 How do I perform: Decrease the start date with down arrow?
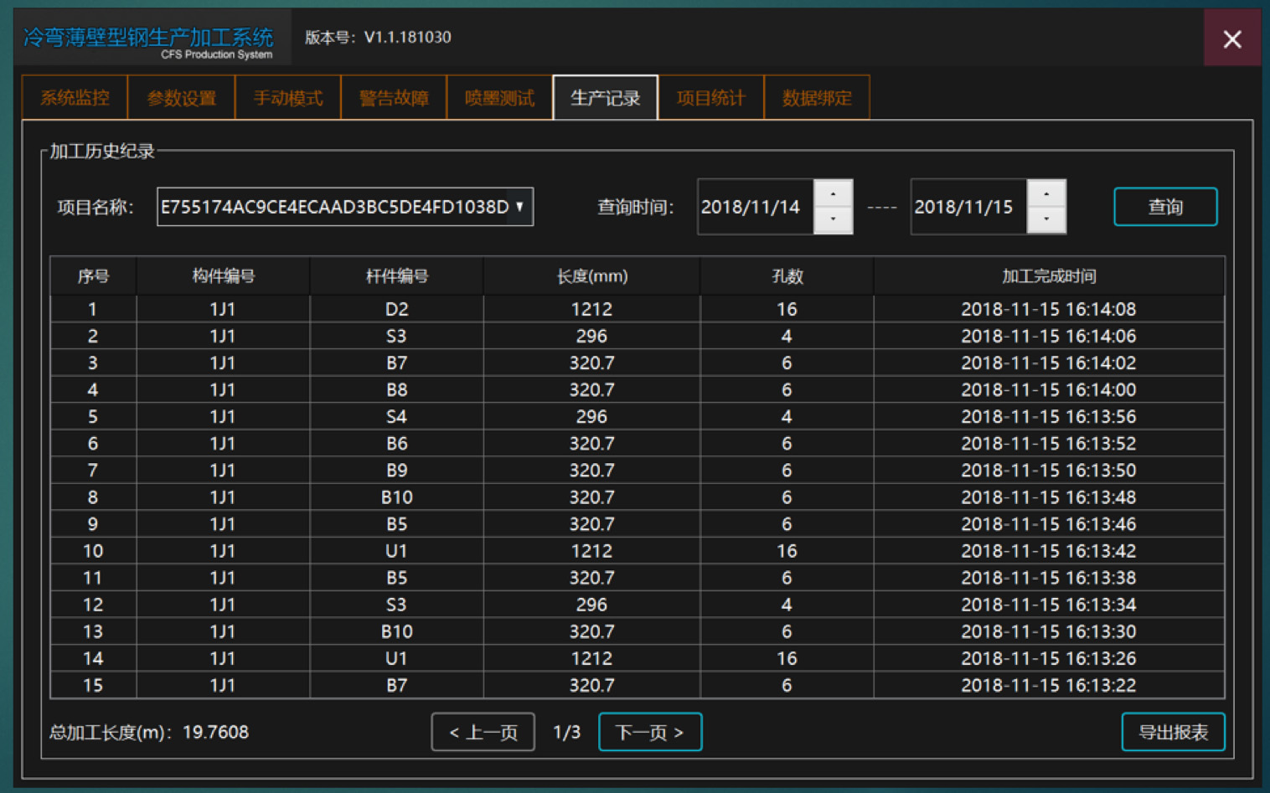(x=833, y=219)
